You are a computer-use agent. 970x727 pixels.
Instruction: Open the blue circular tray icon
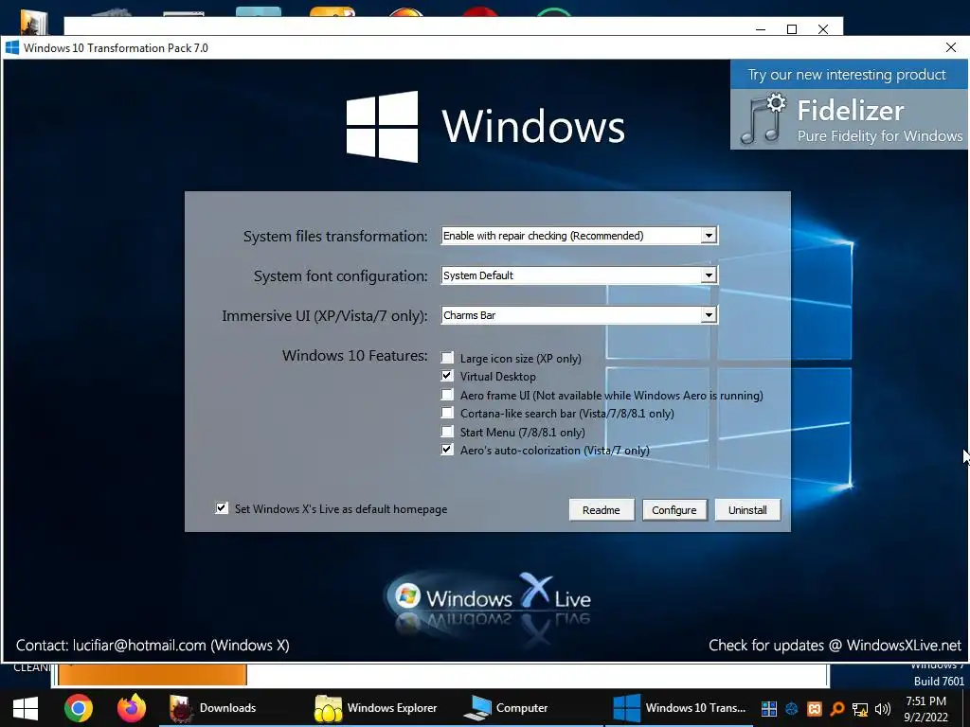(792, 708)
